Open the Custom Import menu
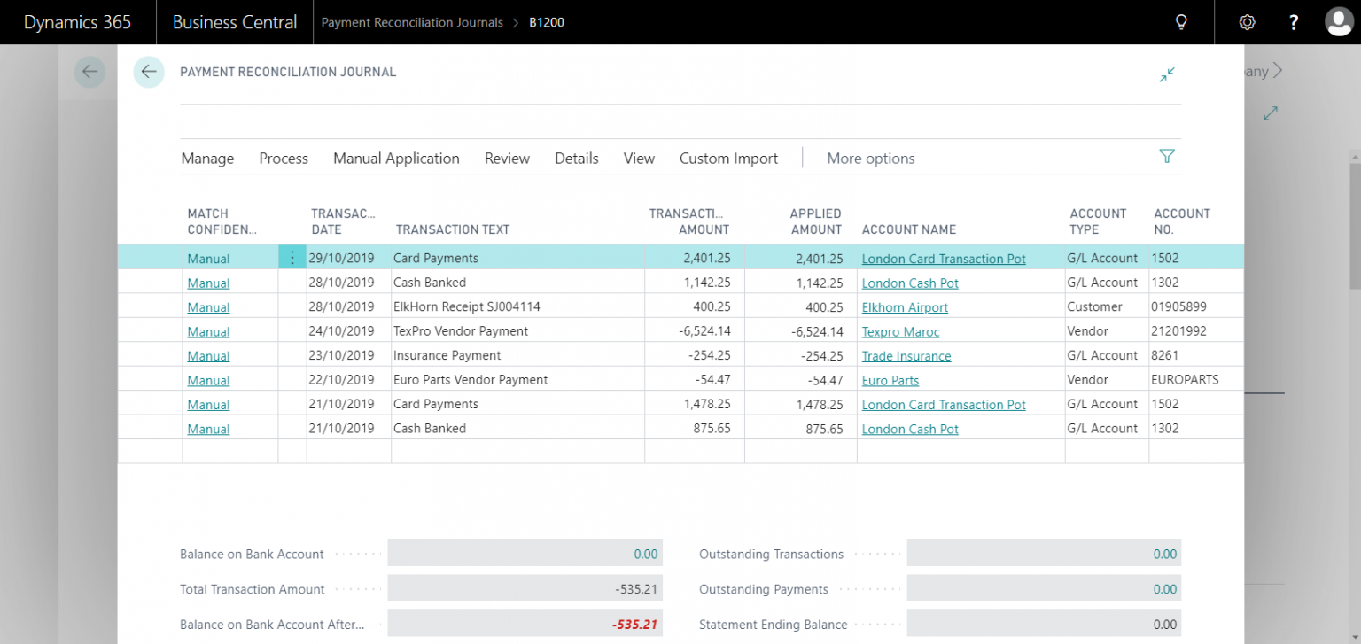Image resolution: width=1361 pixels, height=644 pixels. [x=728, y=158]
